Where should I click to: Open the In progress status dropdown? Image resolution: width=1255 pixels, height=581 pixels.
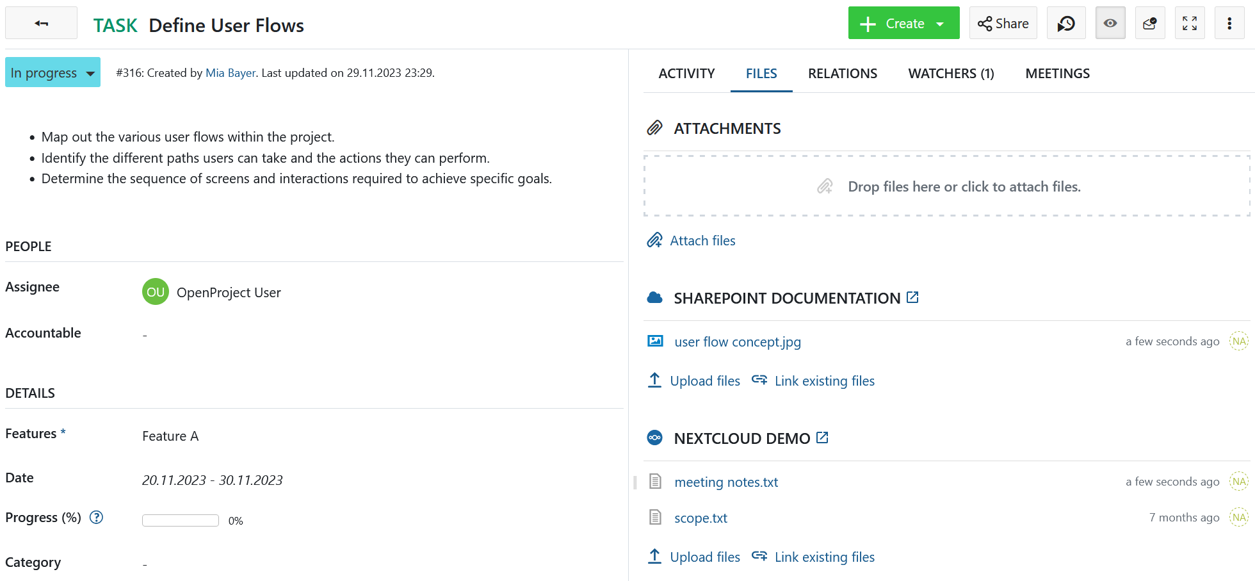pyautogui.click(x=53, y=72)
